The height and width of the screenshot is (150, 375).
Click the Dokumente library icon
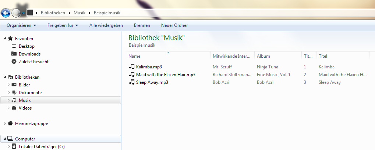[14, 92]
